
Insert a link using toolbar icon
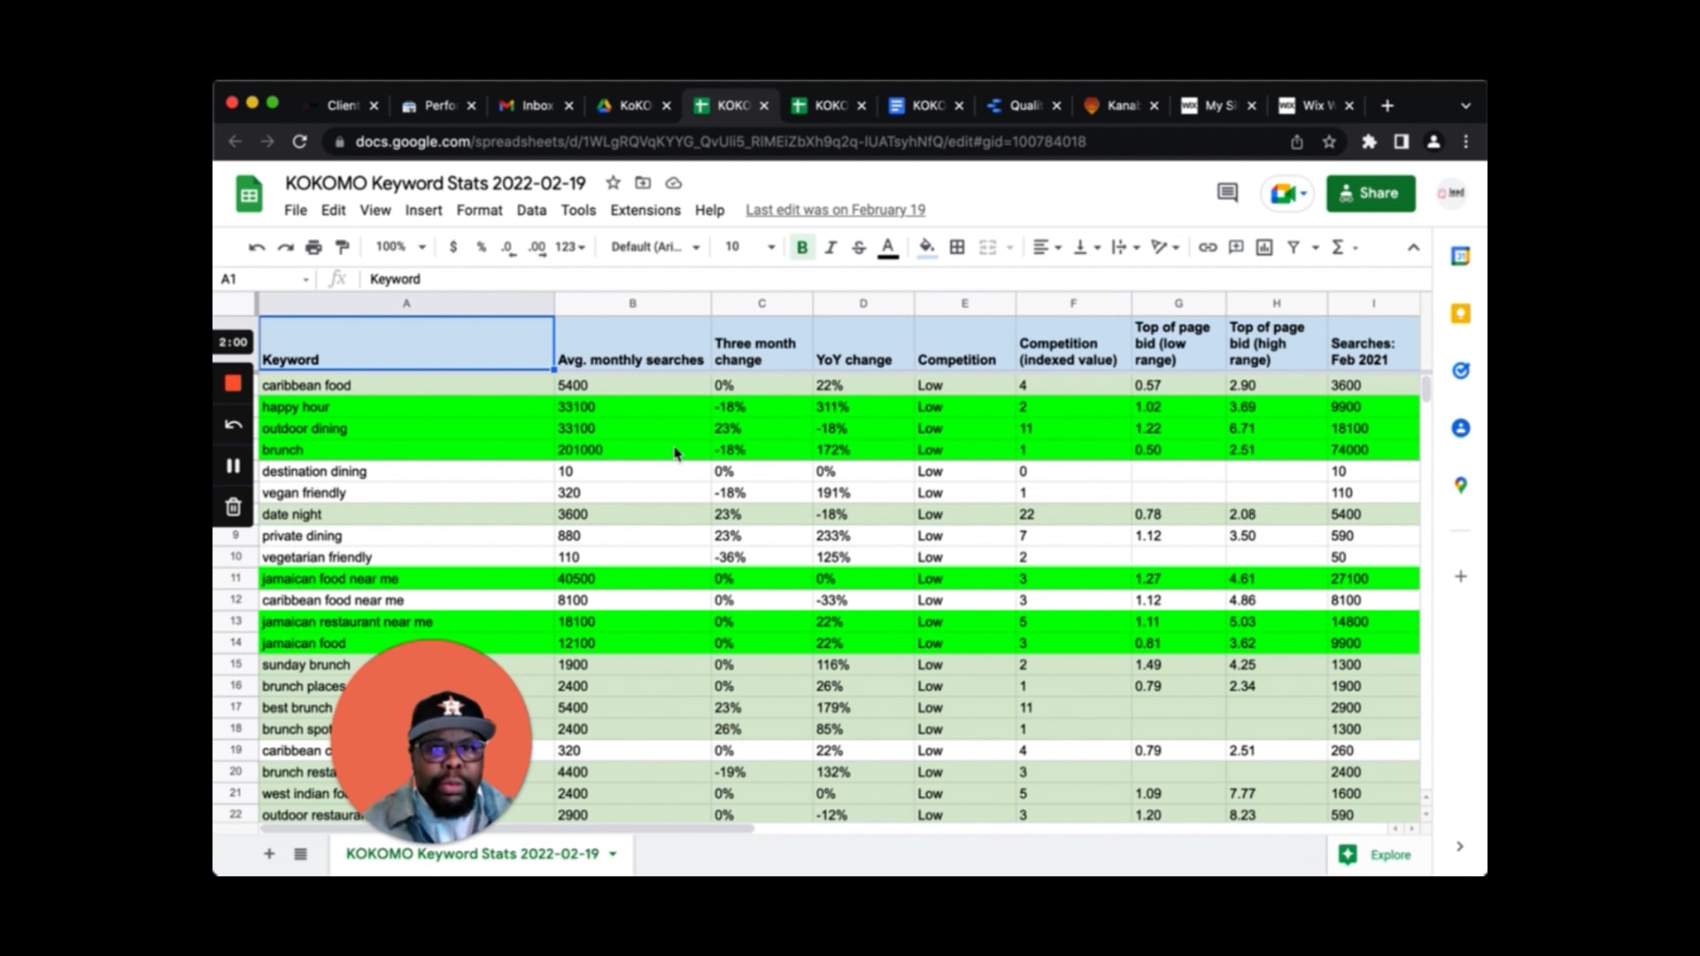pos(1207,247)
